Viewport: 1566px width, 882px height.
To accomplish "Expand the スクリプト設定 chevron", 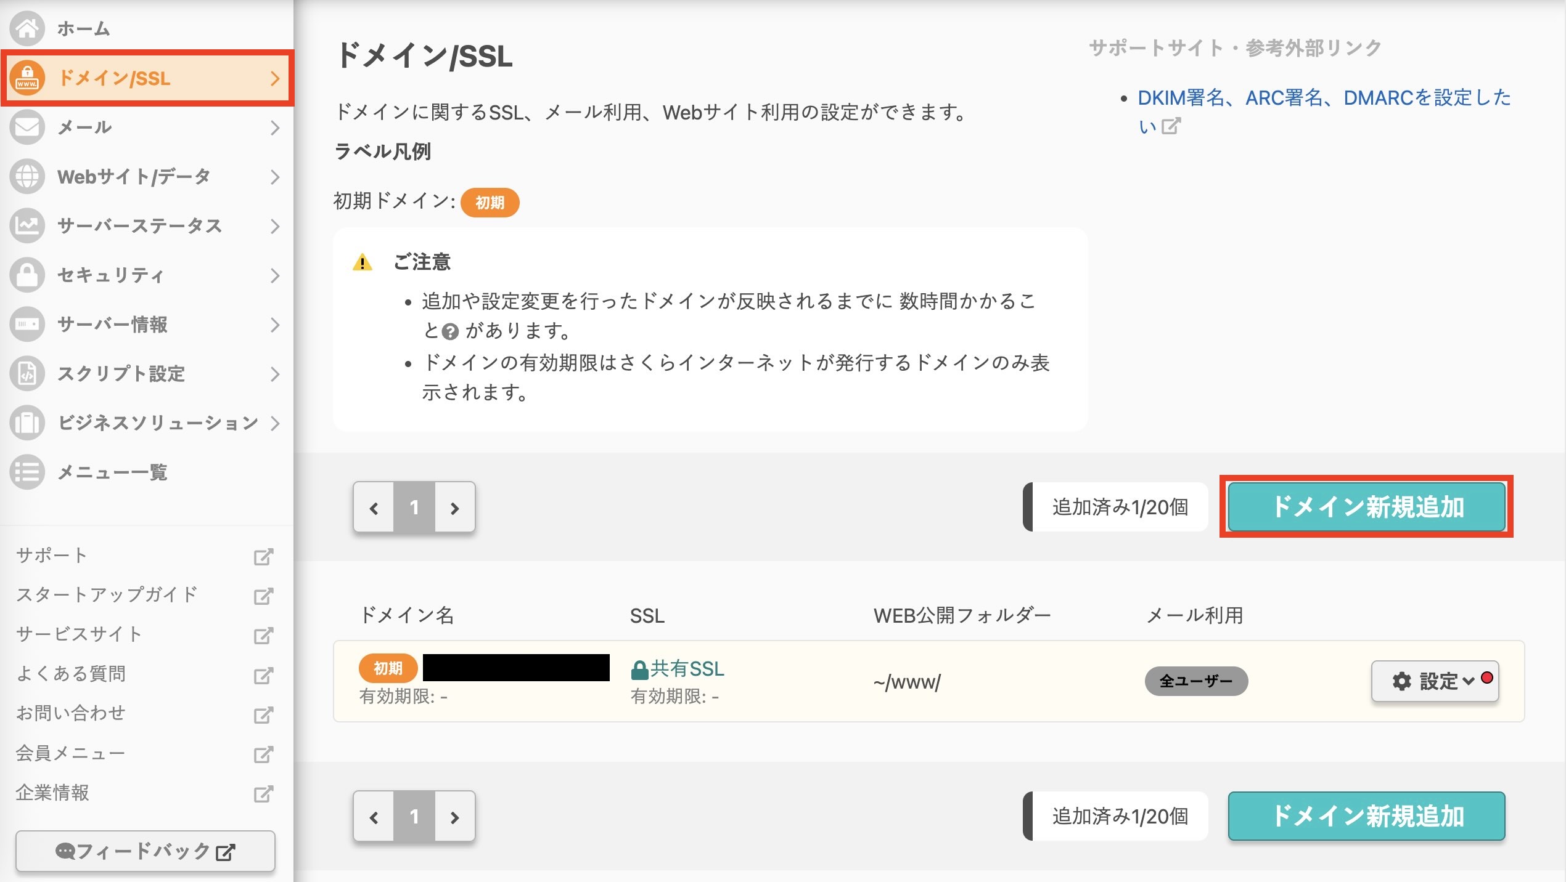I will [275, 374].
